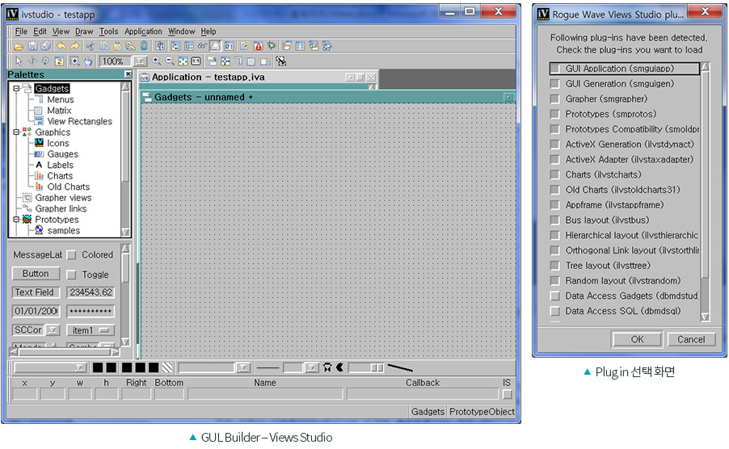Check the GUI Generation (smguigen) plug-in
The width and height of the screenshot is (729, 449).
click(554, 84)
